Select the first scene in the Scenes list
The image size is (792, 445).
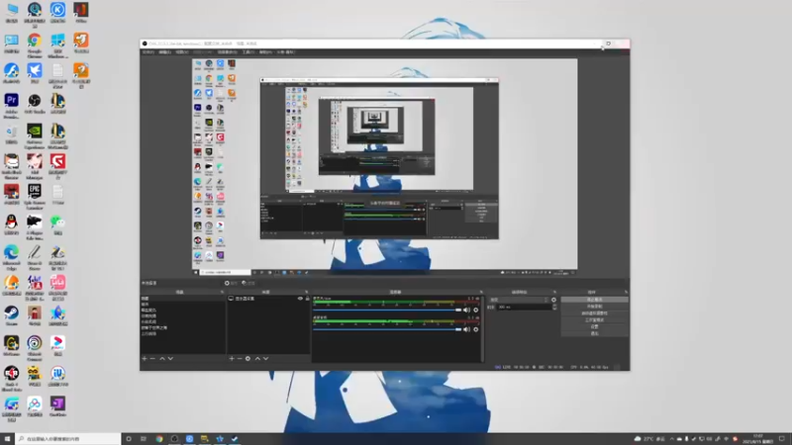(x=183, y=299)
